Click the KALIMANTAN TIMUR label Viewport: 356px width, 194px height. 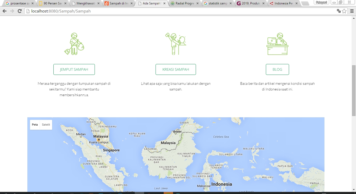[186, 155]
